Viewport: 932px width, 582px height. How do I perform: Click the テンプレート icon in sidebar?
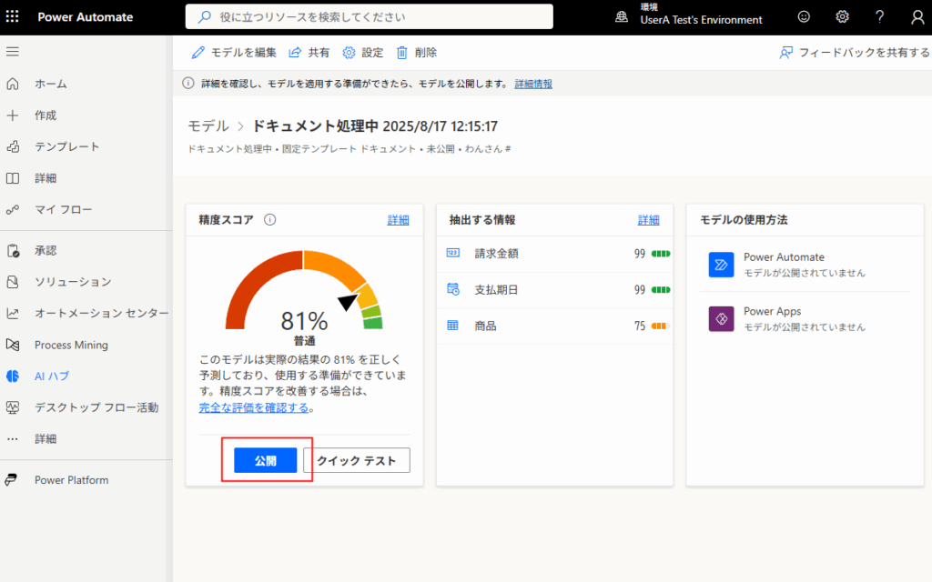pos(13,146)
